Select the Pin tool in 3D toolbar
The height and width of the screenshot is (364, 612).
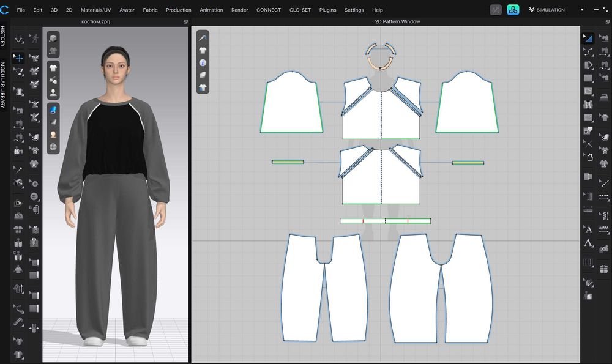click(18, 169)
